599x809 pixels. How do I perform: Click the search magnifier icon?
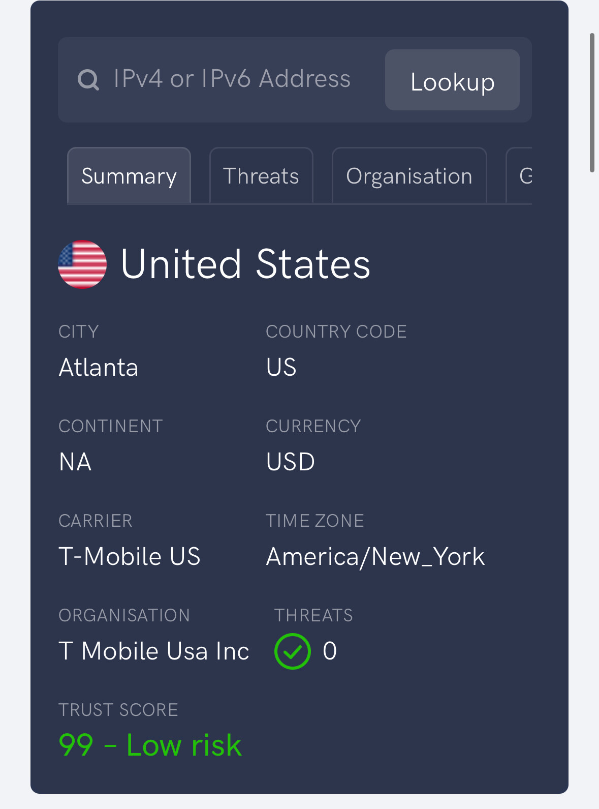coord(88,80)
